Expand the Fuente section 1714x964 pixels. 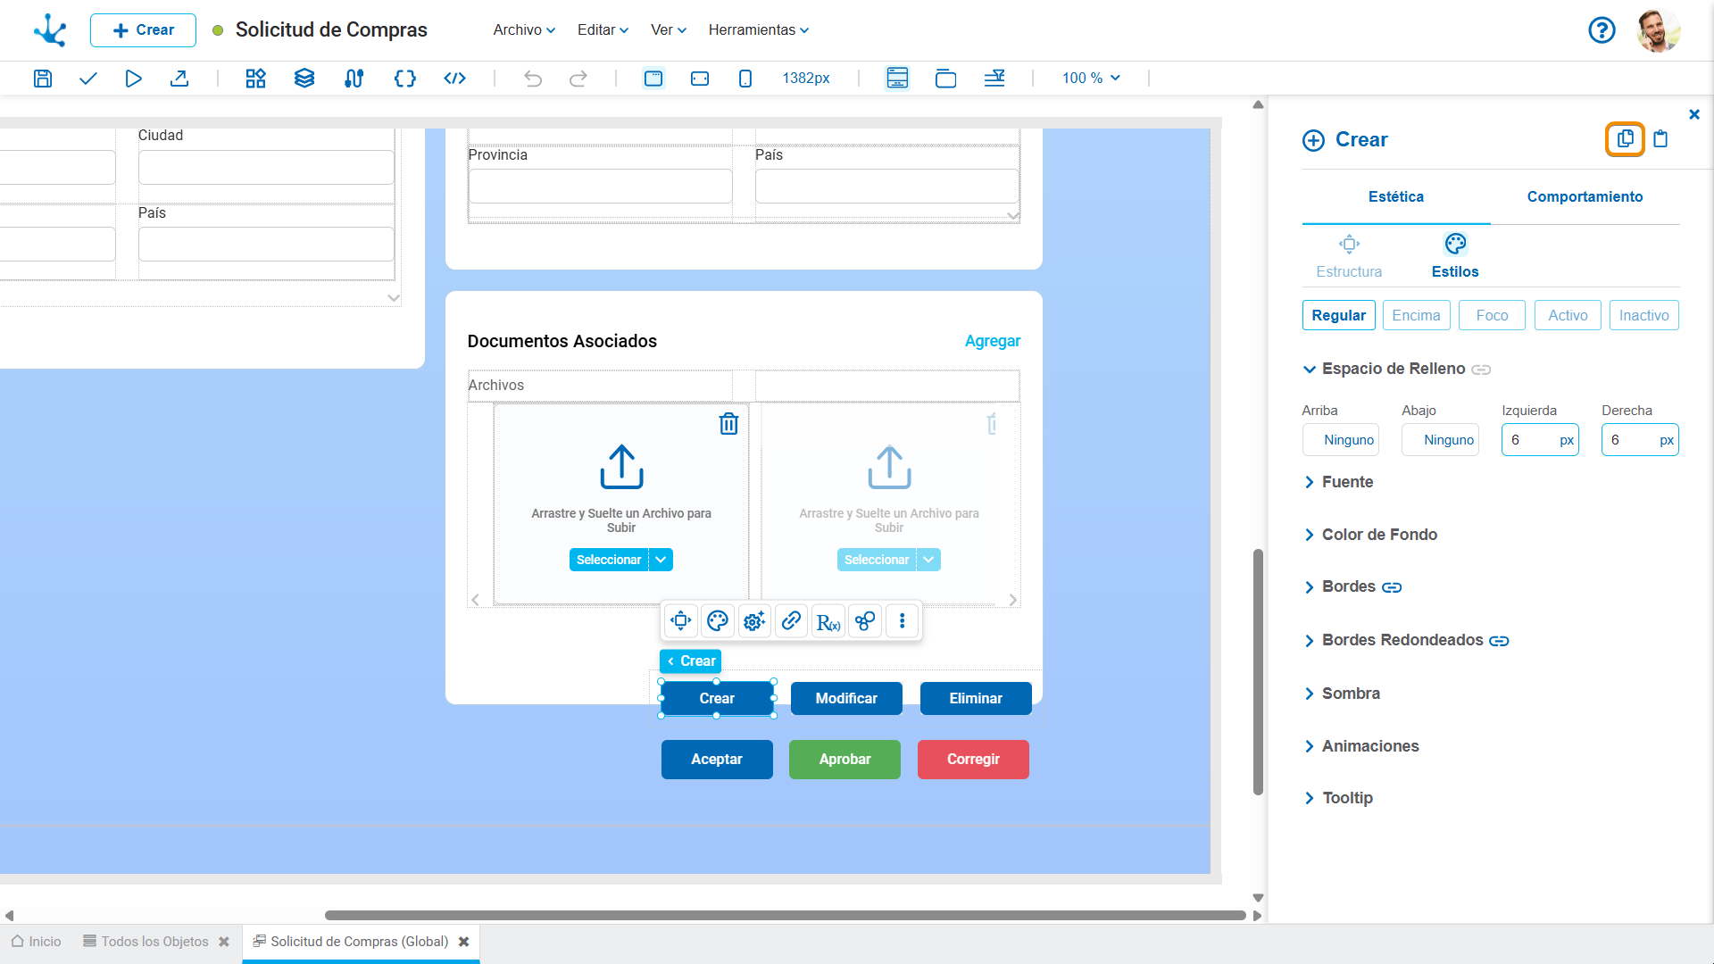pos(1347,482)
